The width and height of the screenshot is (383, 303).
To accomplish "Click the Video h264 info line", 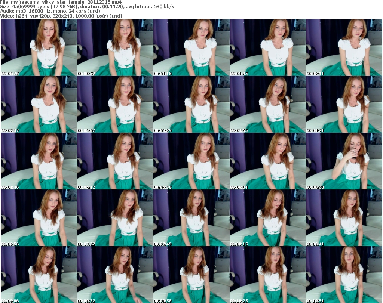I will tap(61, 16).
